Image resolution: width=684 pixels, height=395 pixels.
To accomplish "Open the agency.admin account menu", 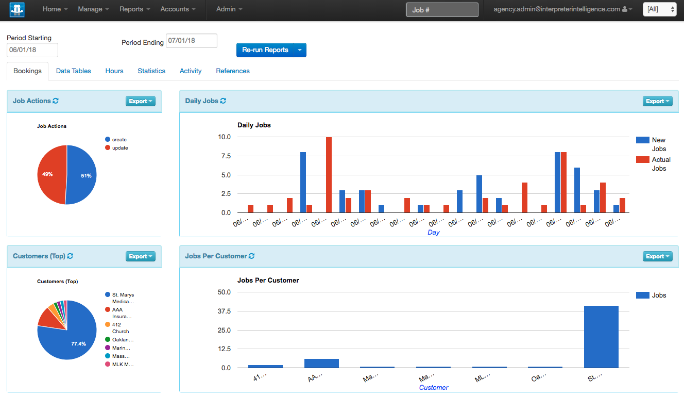I will [x=562, y=9].
